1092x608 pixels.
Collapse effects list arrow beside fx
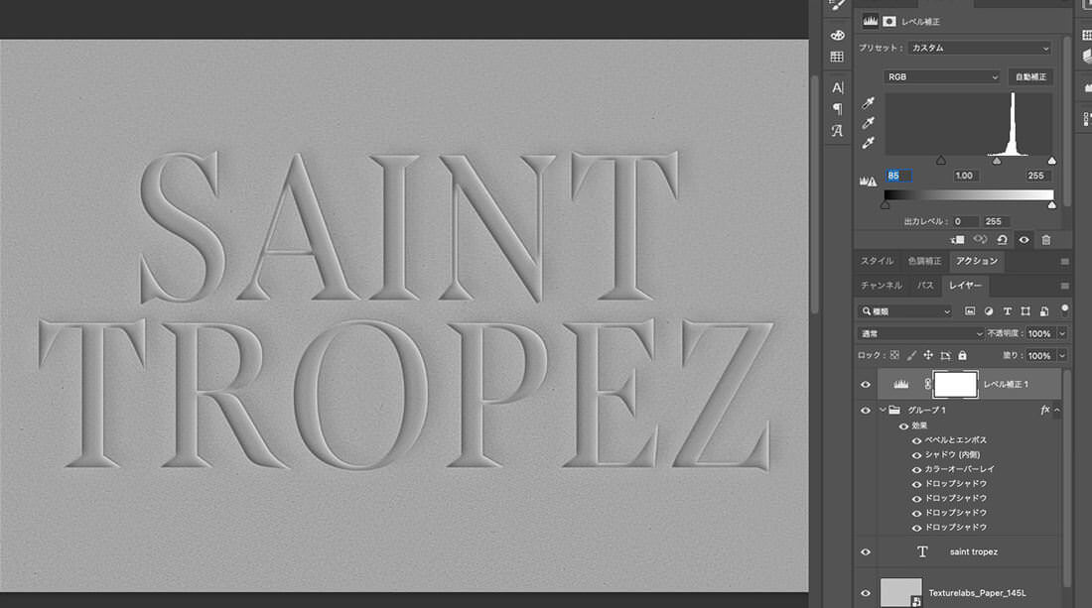tap(1057, 411)
